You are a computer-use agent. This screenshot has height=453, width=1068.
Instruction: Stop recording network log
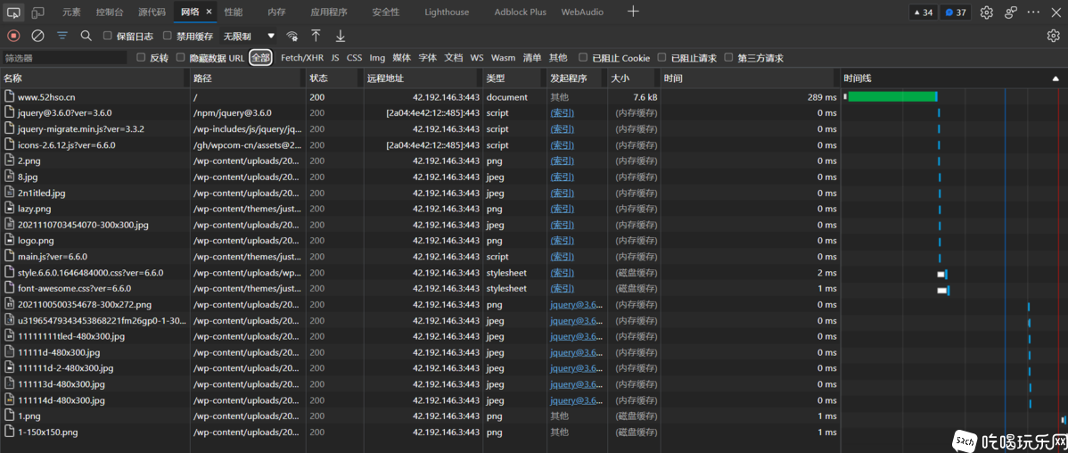click(x=13, y=36)
